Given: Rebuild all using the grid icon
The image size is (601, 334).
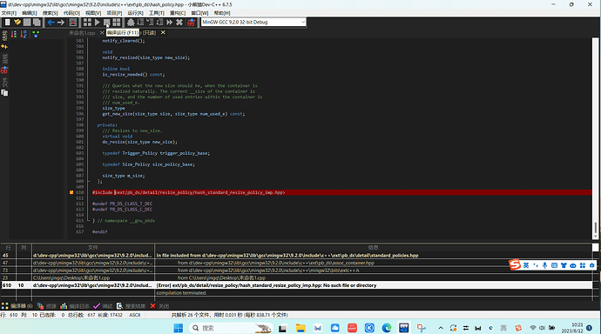Looking at the screenshot, I should tap(117, 23).
